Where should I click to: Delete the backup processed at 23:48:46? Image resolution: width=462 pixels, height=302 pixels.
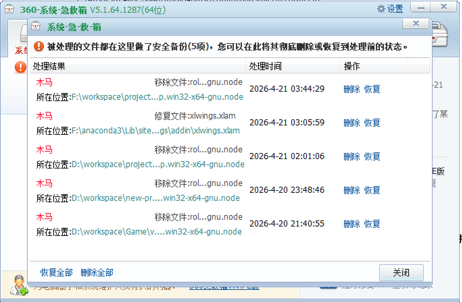pyautogui.click(x=352, y=190)
